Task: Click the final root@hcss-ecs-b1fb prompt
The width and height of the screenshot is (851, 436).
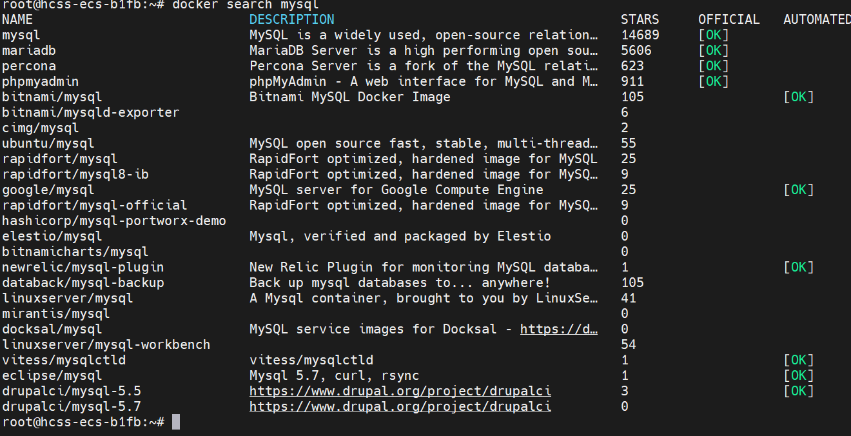Action: 83,422
